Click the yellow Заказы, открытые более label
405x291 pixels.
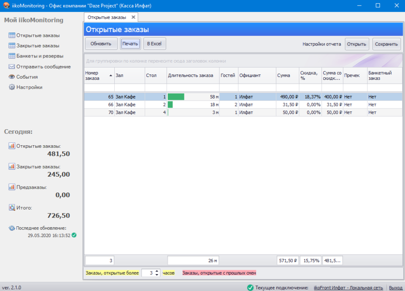pos(112,273)
